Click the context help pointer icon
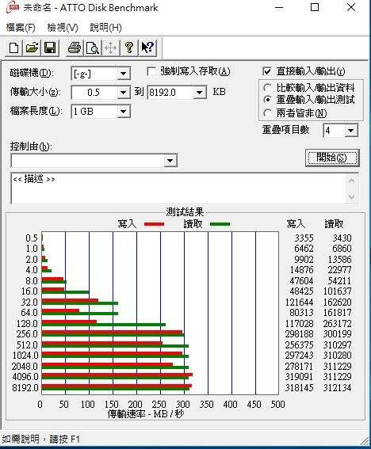This screenshot has height=449, width=371. point(147,48)
